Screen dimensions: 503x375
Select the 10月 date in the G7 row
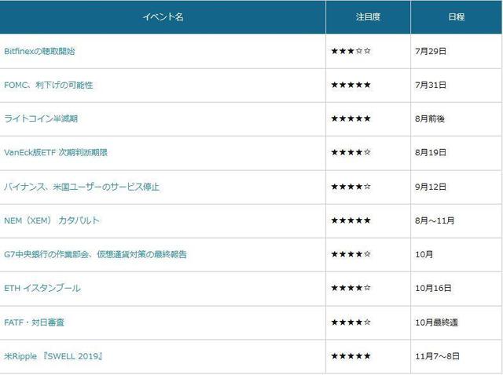click(424, 254)
